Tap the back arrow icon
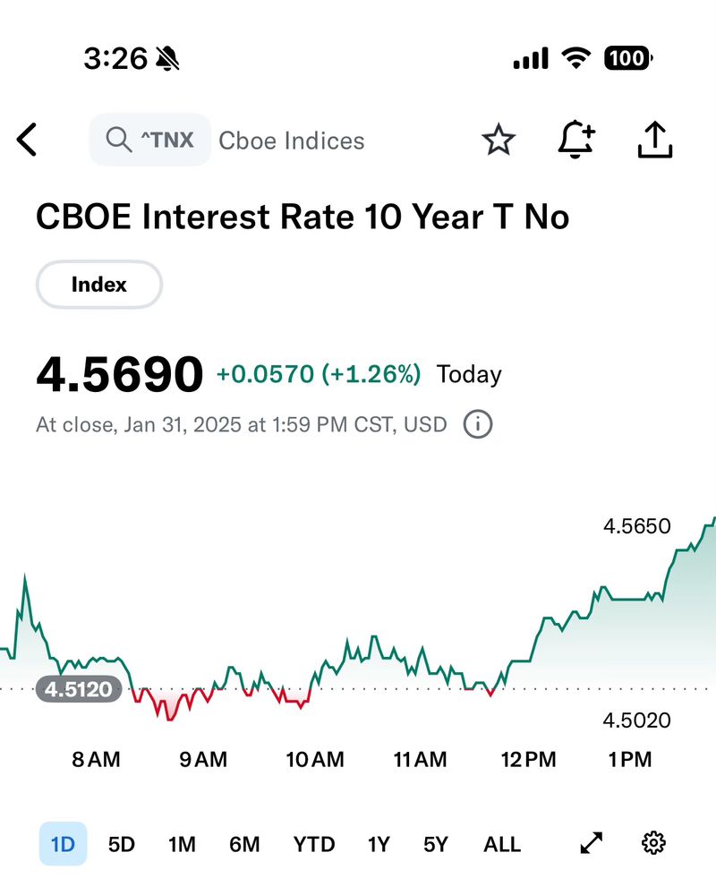Image resolution: width=716 pixels, height=895 pixels. click(28, 141)
